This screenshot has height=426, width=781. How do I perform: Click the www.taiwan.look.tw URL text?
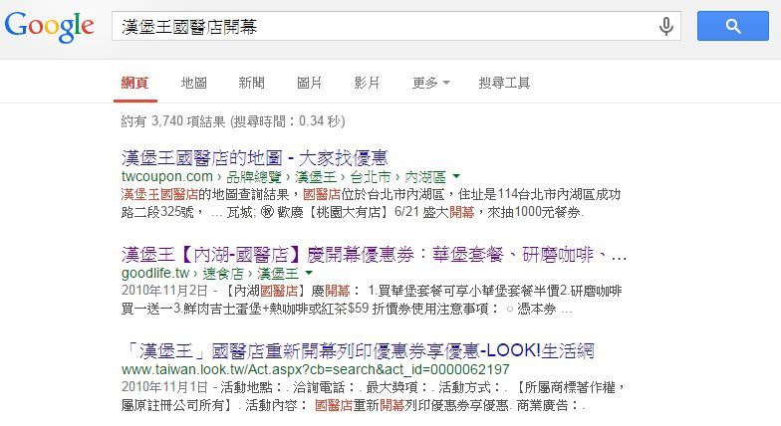(x=315, y=369)
